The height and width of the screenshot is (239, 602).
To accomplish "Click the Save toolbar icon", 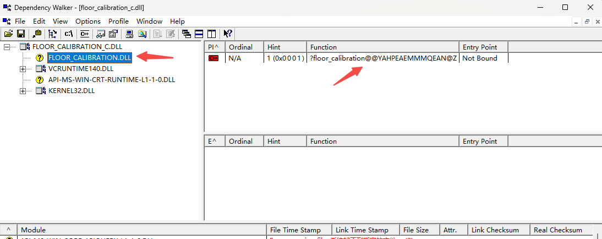I will [21, 34].
